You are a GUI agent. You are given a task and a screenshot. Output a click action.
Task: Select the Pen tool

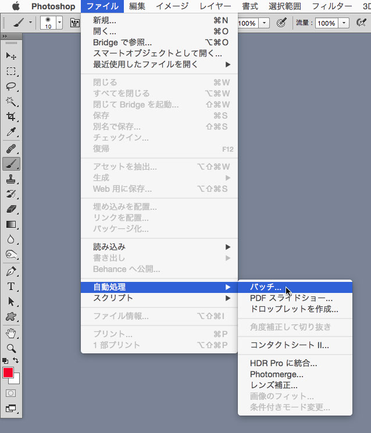click(x=11, y=271)
